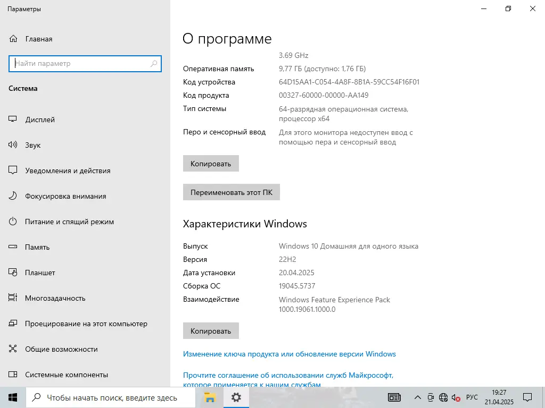Screen dimensions: 545x408
Task: Open the Windows Start menu
Action: click(13, 397)
